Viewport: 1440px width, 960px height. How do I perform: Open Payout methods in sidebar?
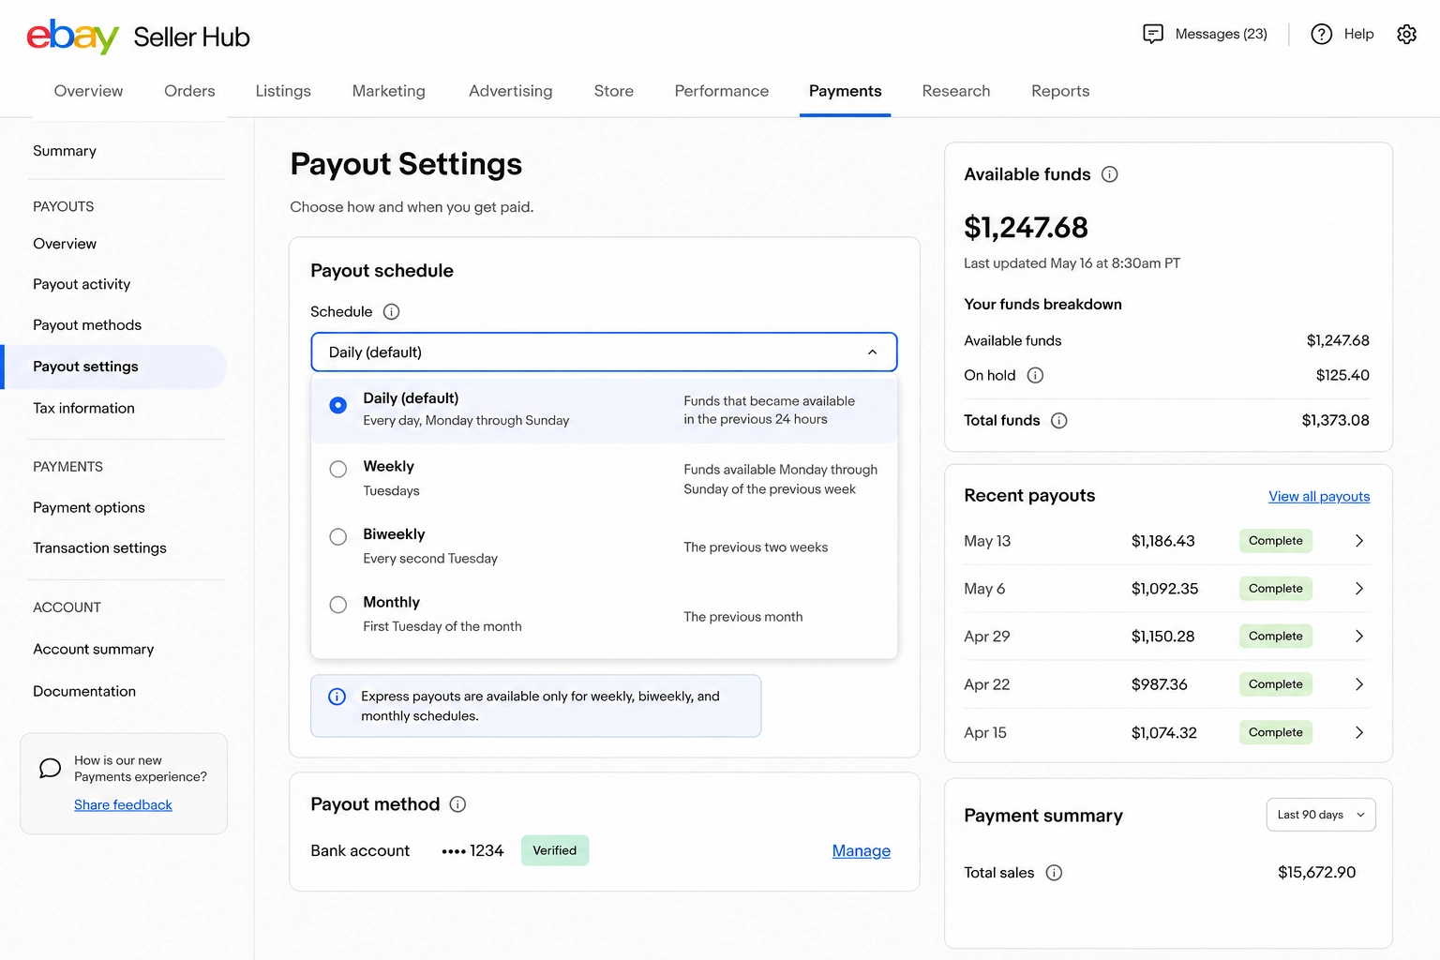click(87, 325)
